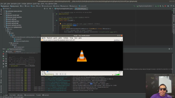Click the Search Everywhere magnifier icon
This screenshot has width=175, height=98.
click(174, 6)
